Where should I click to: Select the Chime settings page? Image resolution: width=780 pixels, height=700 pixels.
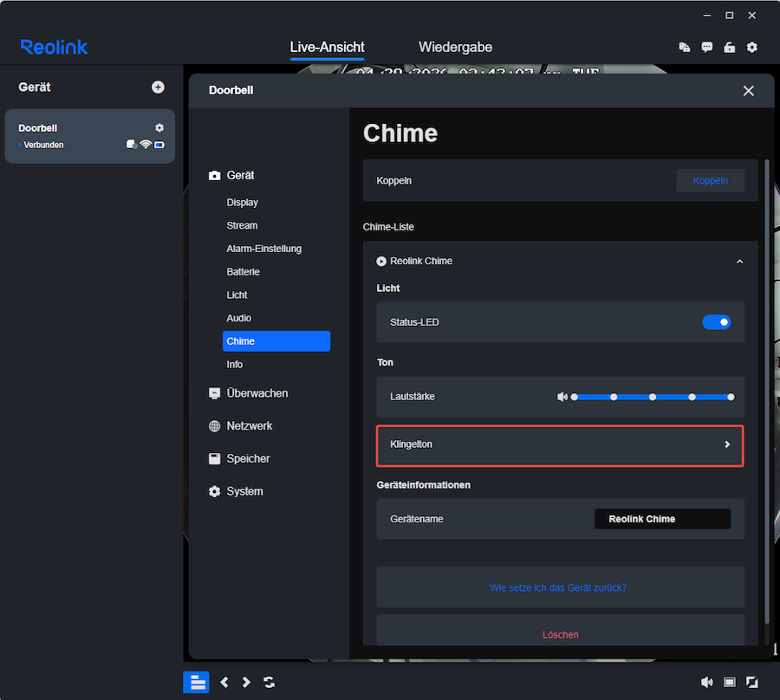coord(276,341)
